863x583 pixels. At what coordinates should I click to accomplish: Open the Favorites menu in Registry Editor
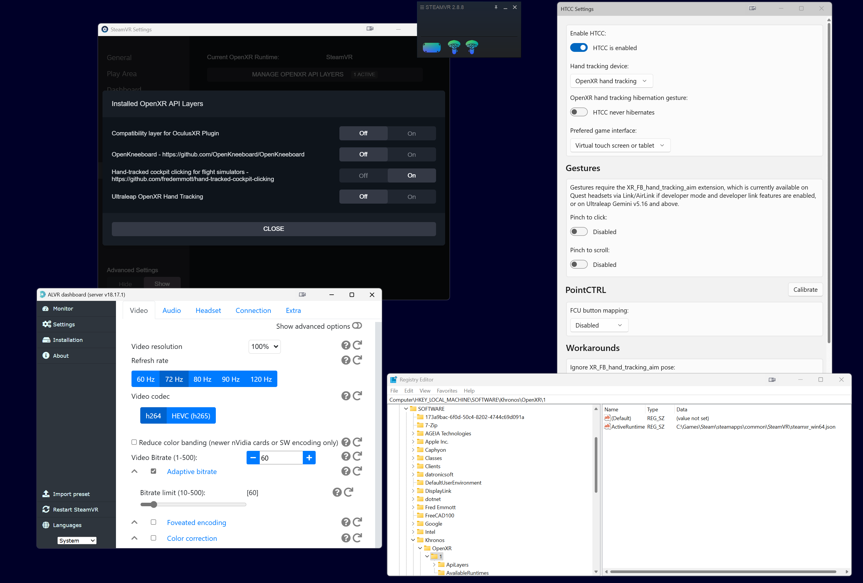click(447, 391)
